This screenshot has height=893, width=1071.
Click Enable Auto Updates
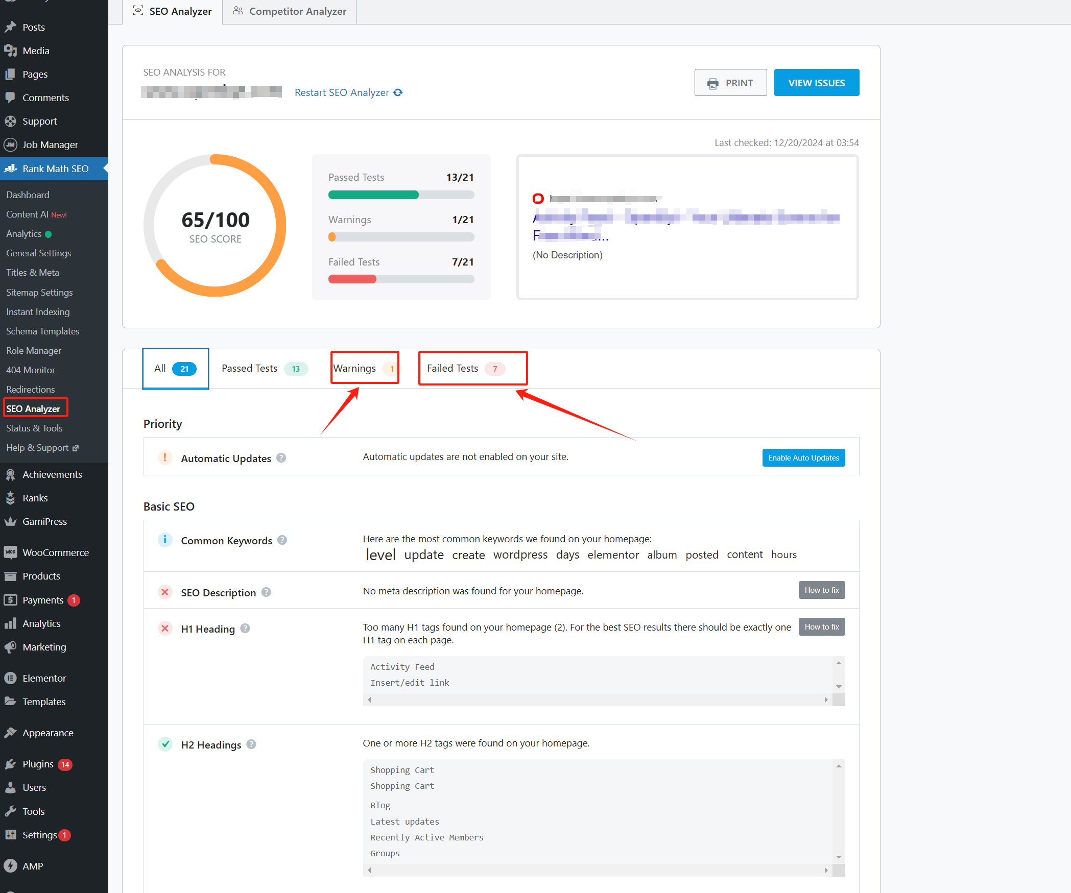click(803, 457)
